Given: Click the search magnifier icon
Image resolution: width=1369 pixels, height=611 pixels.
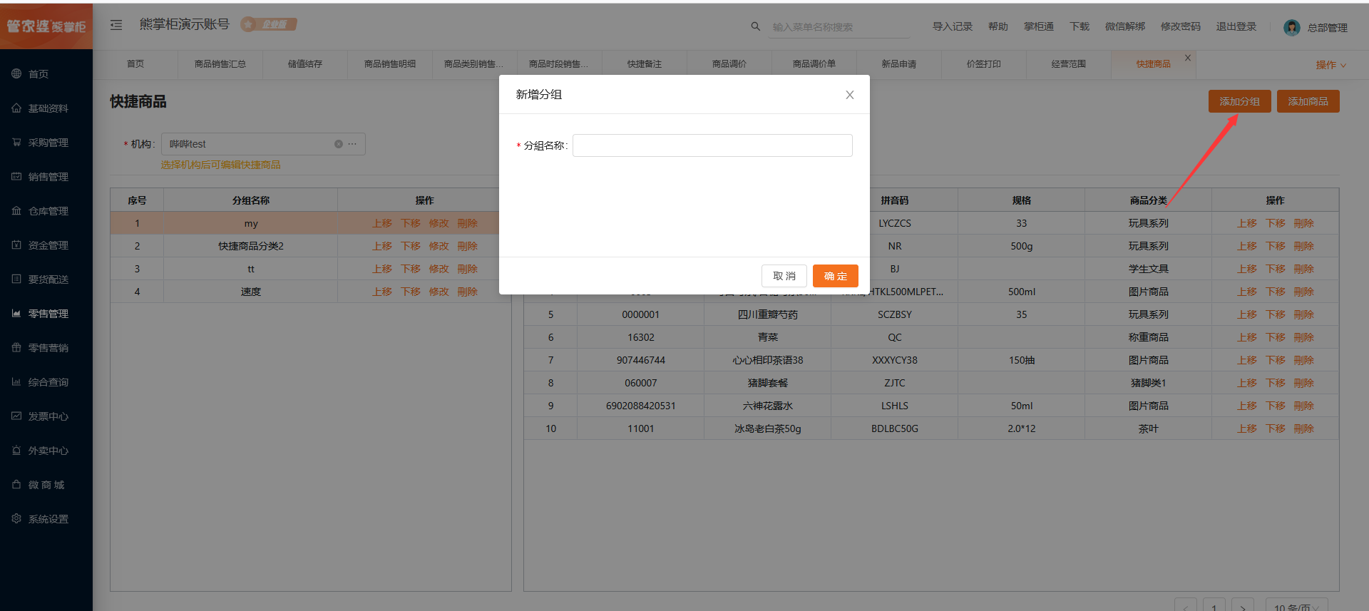Looking at the screenshot, I should tap(755, 26).
